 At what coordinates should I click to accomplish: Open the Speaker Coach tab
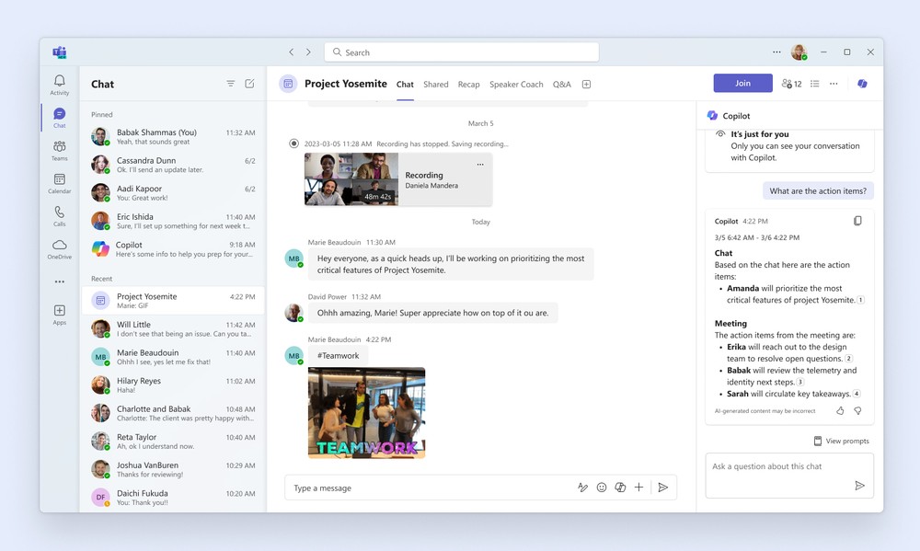click(516, 85)
